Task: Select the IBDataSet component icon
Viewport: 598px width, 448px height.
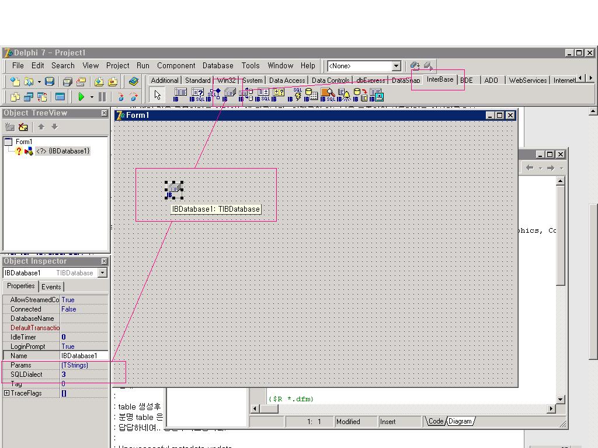Action: click(x=278, y=95)
